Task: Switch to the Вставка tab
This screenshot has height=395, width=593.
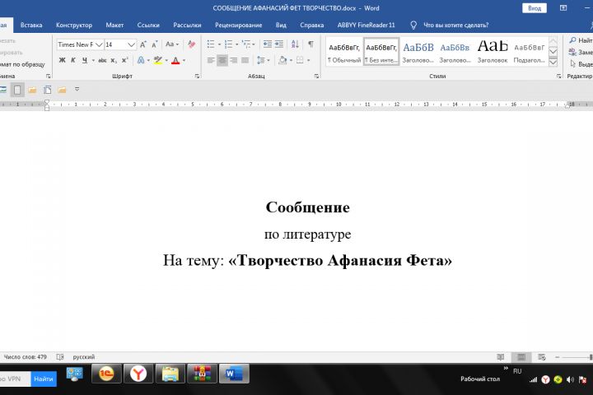Action: click(x=31, y=25)
